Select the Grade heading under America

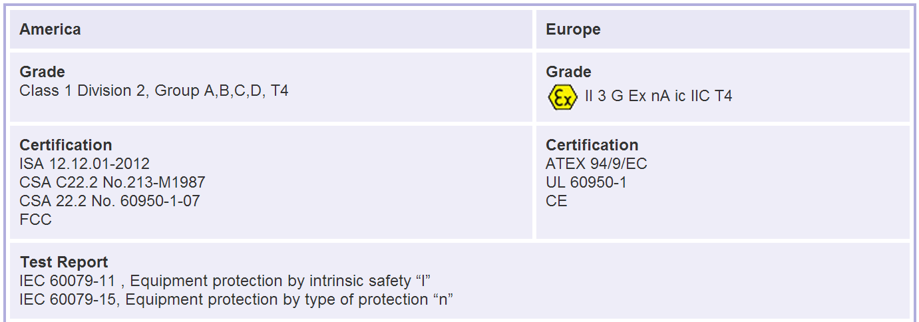(42, 72)
